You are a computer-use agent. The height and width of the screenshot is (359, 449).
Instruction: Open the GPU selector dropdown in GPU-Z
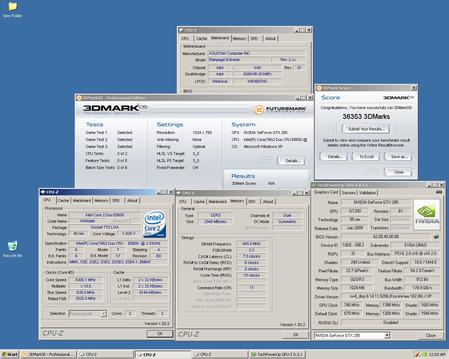[387, 335]
